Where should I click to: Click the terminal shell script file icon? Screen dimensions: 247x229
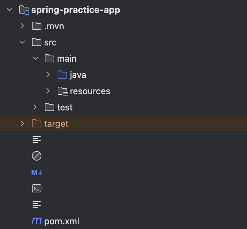pyautogui.click(x=37, y=188)
